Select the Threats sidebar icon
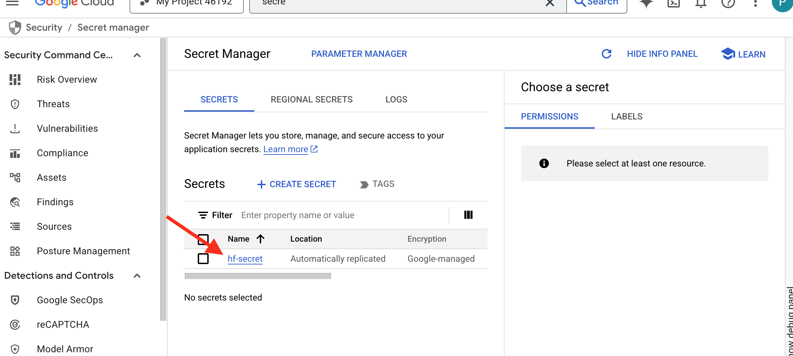The image size is (793, 356). tap(15, 104)
